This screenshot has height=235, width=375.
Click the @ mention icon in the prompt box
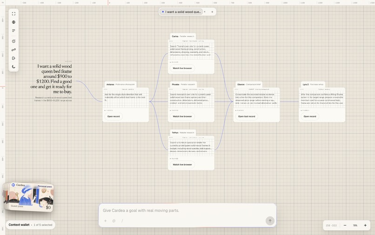click(114, 221)
